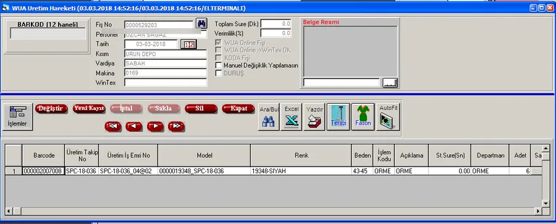Click the Vardiya field showing SABAH
Image resolution: width=556 pixels, height=224 pixels.
166,64
